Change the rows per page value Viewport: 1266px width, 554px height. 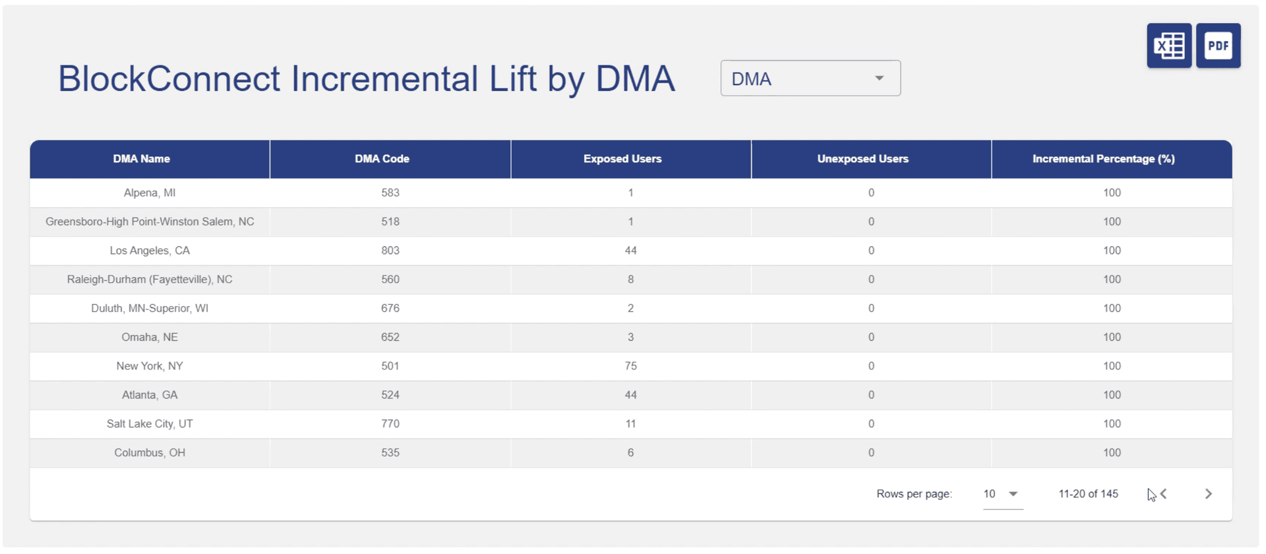1002,494
